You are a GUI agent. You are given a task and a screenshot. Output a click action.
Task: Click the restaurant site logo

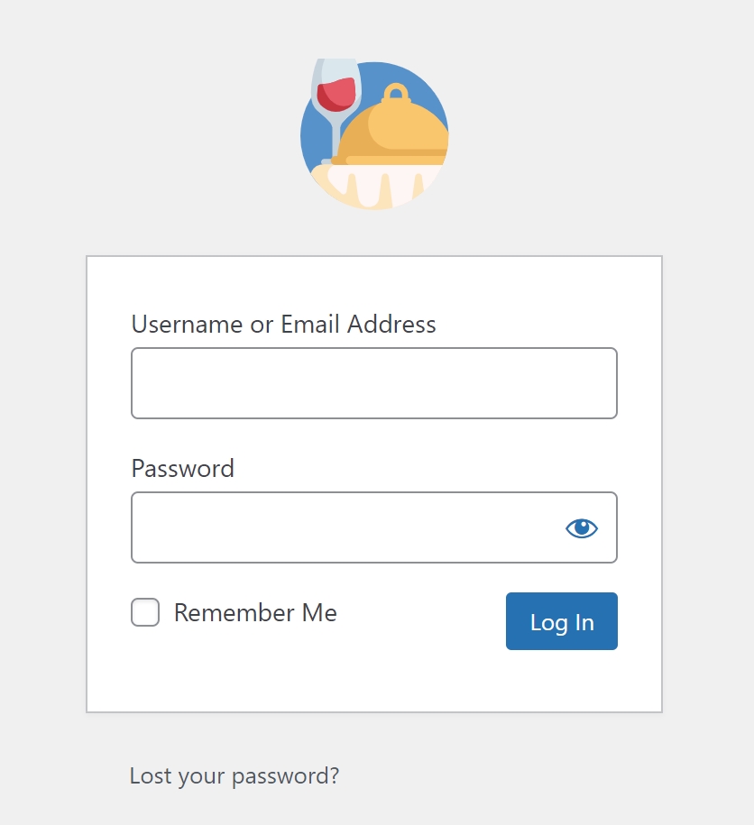click(374, 134)
